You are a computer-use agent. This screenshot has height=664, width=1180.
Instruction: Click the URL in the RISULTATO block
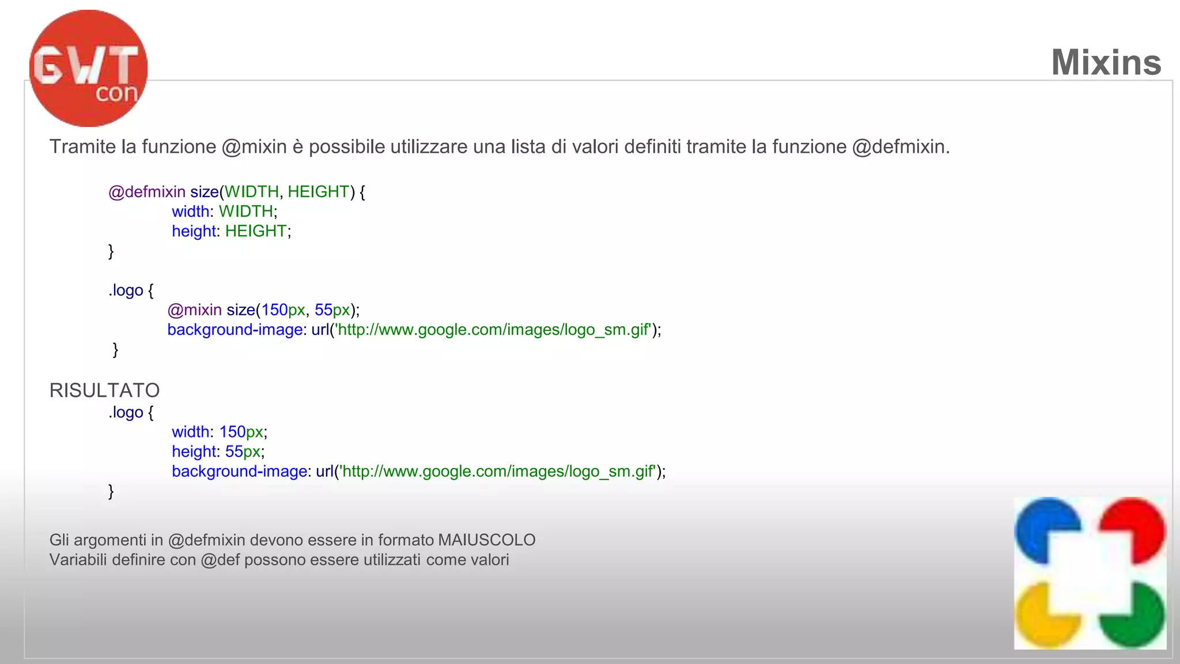coord(498,471)
